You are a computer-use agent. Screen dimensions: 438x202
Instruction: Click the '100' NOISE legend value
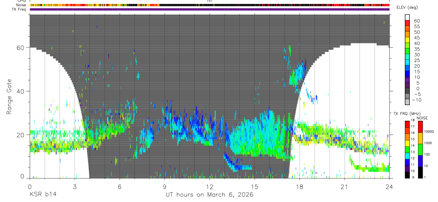click(428, 154)
